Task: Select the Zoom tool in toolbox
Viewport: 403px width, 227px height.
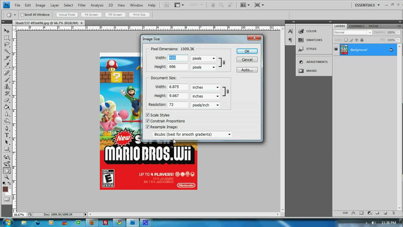Action: click(7, 178)
